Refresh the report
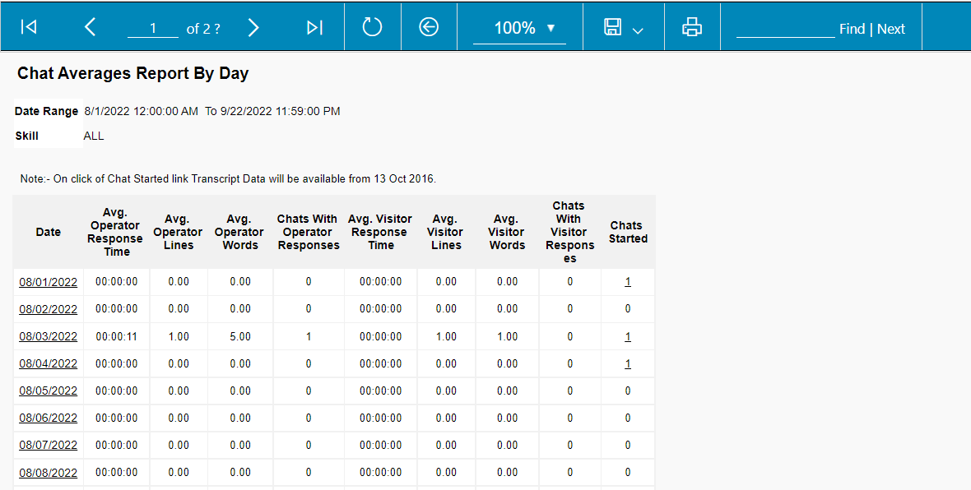Image resolution: width=971 pixels, height=490 pixels. tap(372, 27)
